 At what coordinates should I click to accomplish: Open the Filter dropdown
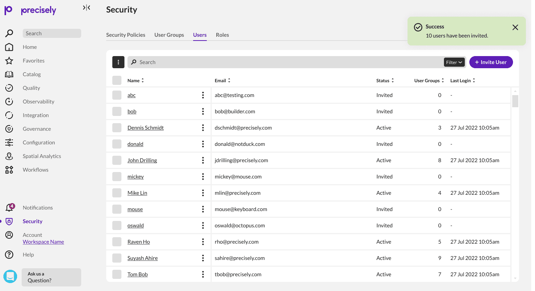(x=454, y=62)
